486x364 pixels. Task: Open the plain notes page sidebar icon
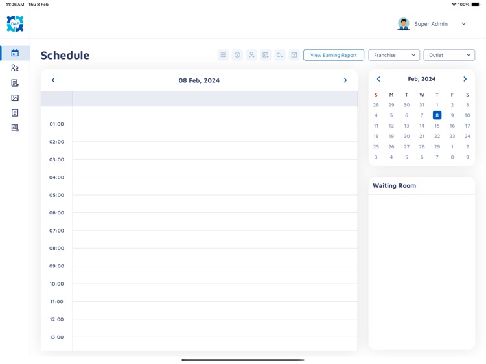15,113
